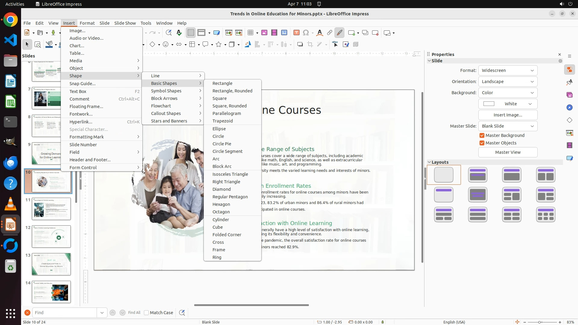Click the Insert Image... button
This screenshot has height=325, width=578.
point(508,115)
